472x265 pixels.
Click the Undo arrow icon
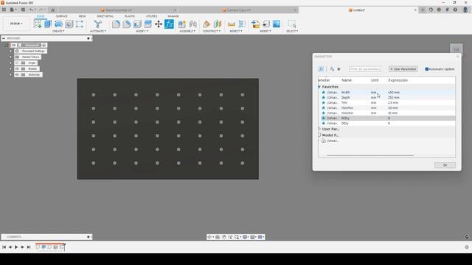click(31, 10)
